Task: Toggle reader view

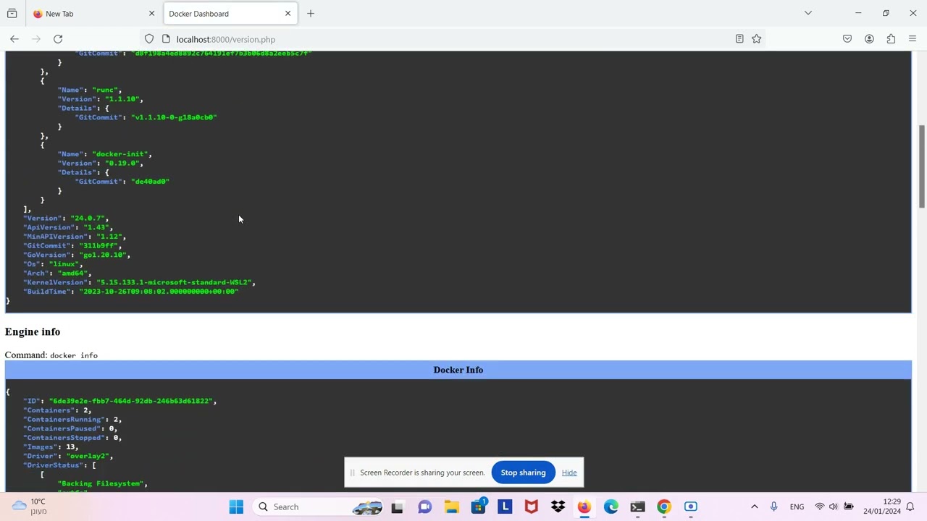Action: (739, 39)
